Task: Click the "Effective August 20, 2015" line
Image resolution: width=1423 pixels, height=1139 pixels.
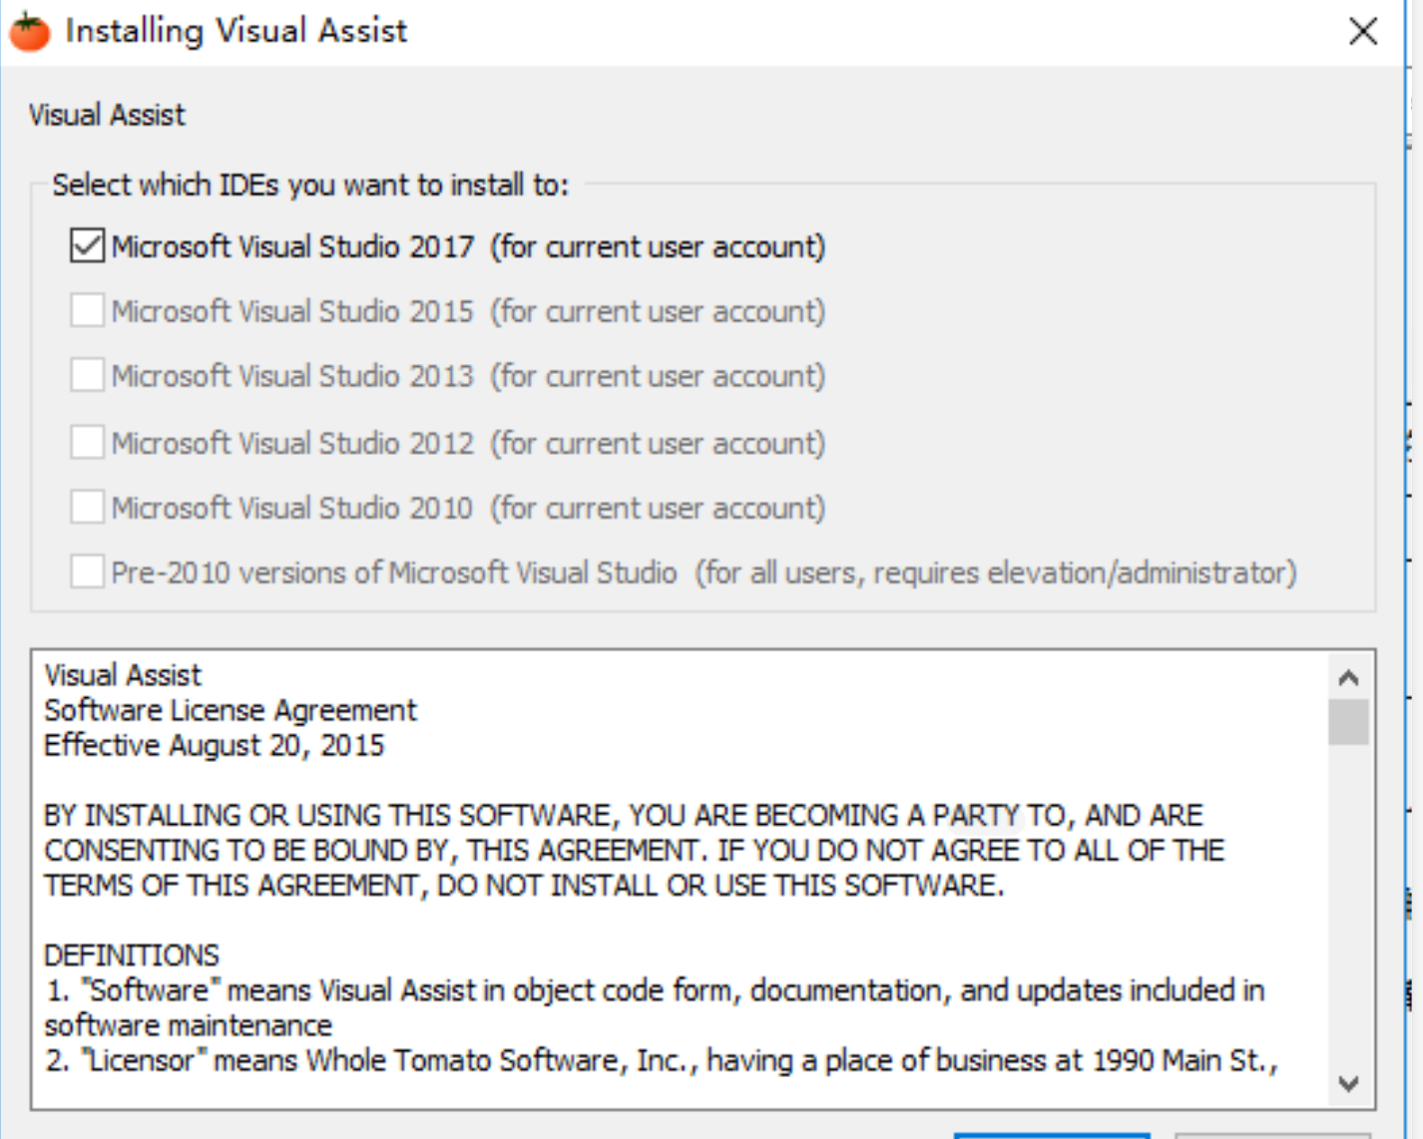Action: click(x=214, y=745)
